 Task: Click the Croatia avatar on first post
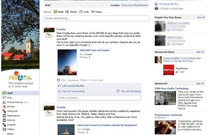click(49, 33)
